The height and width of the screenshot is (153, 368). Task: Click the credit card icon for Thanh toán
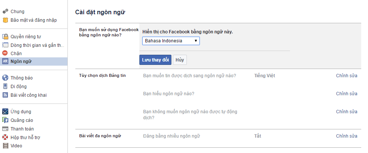tap(5, 129)
